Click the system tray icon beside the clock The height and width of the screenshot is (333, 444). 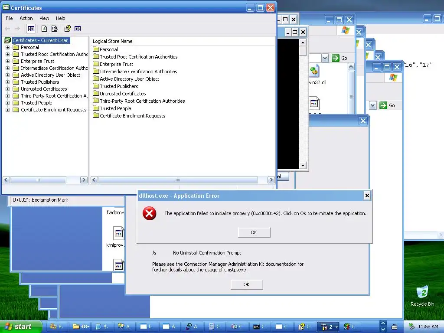411,326
